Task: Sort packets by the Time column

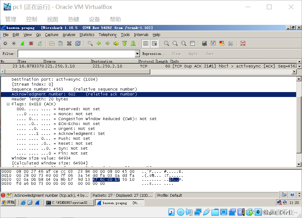Action: [x=31, y=61]
